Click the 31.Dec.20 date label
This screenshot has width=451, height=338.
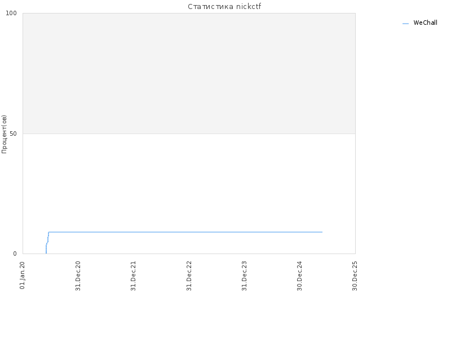(x=78, y=276)
